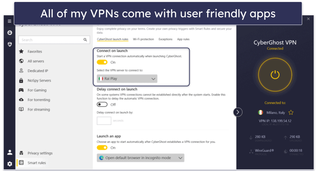Open the Rai Play server dropdown
Screen dimensions: 316x171
pyautogui.click(x=127, y=79)
